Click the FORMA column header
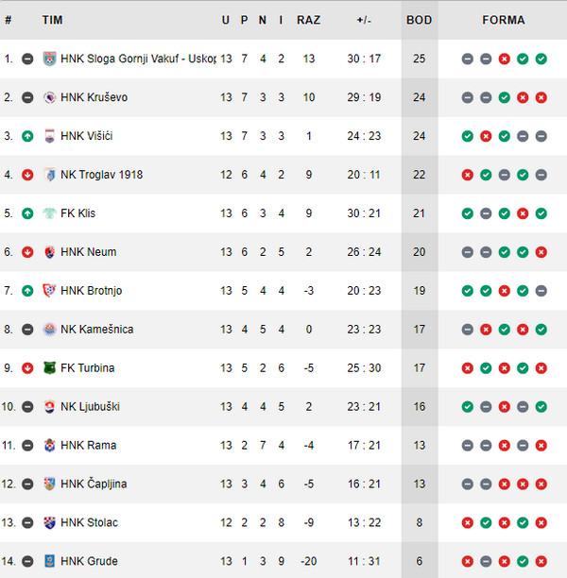This screenshot has width=567, height=578. click(504, 20)
